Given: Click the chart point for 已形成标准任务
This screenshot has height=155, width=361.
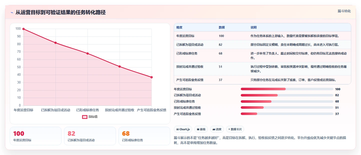Looking at the screenshot, I should (x=87, y=53).
